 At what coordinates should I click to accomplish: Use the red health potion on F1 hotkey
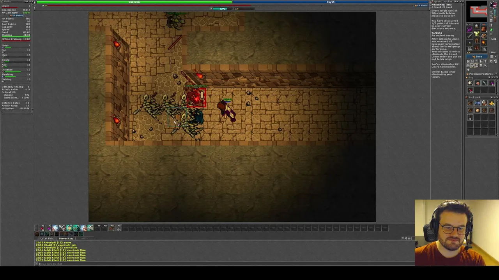[x=41, y=228]
